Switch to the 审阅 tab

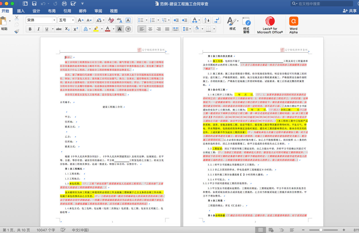98,11
